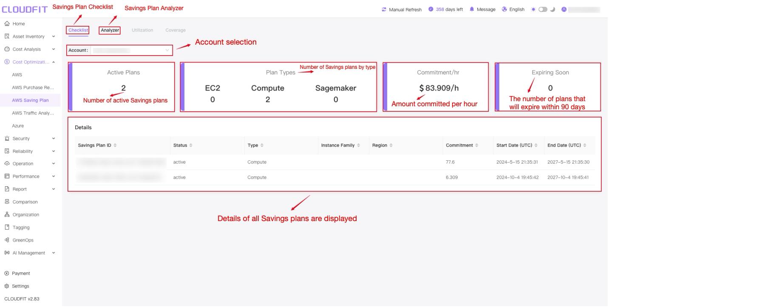This screenshot has height=307, width=776.
Task: Click the days left clock icon
Action: pos(431,9)
